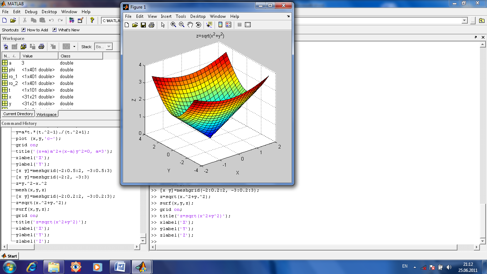Open View menu in Figure 1

(152, 16)
